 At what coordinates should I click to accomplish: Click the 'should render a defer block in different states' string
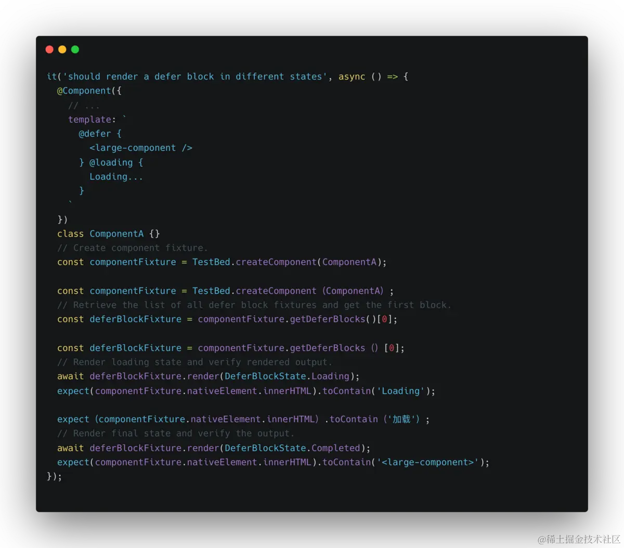(195, 76)
